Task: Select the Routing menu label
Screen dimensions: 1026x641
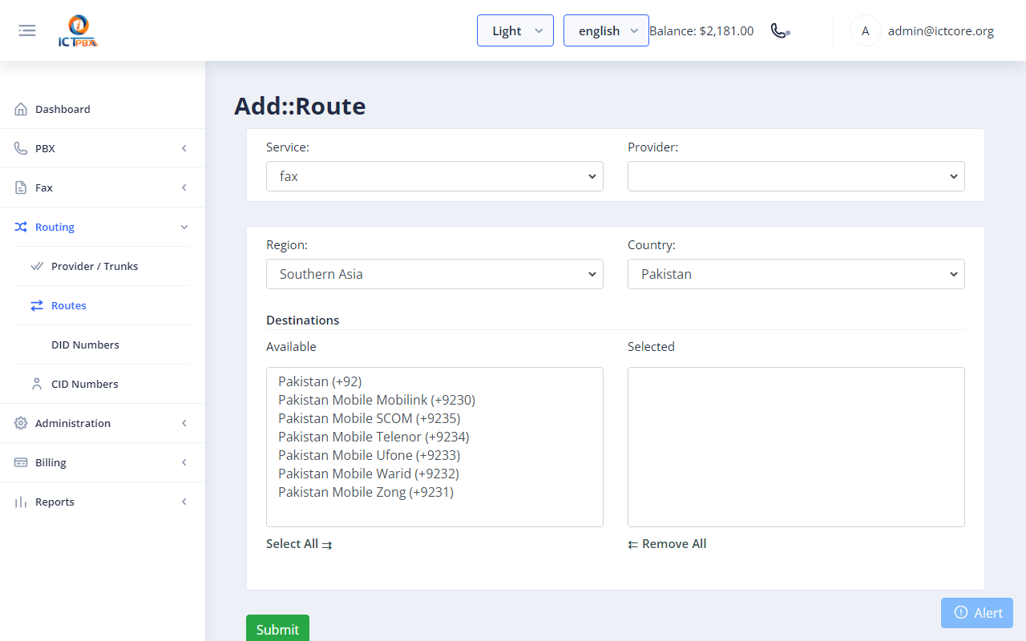Action: point(55,227)
